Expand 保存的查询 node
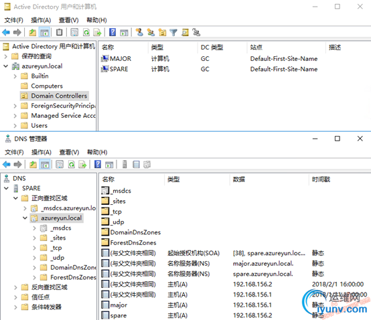 pos(5,56)
